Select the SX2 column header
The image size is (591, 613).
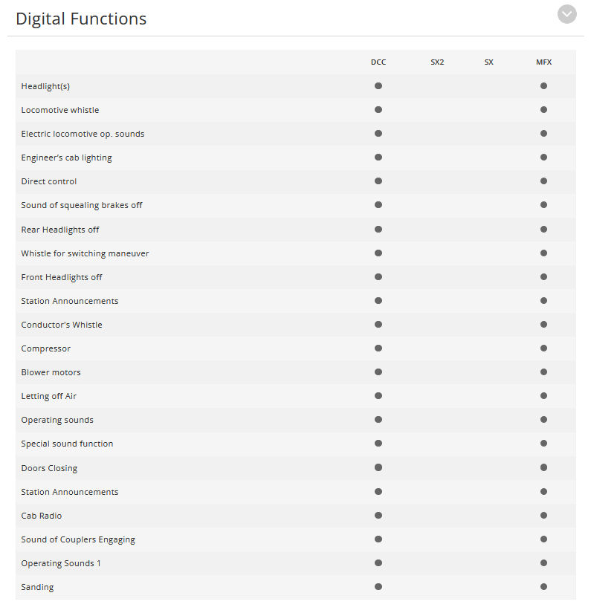pos(437,62)
